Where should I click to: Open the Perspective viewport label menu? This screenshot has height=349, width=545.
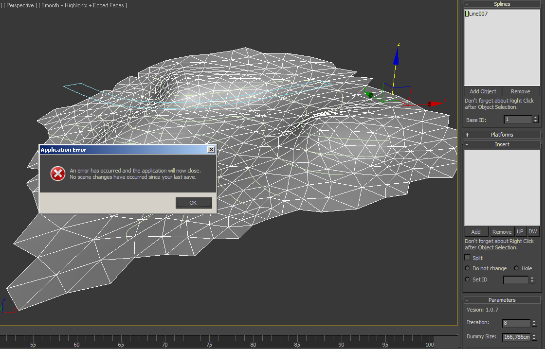pos(20,5)
